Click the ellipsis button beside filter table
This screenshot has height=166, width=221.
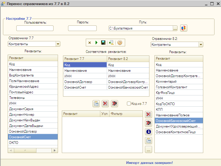149,149
